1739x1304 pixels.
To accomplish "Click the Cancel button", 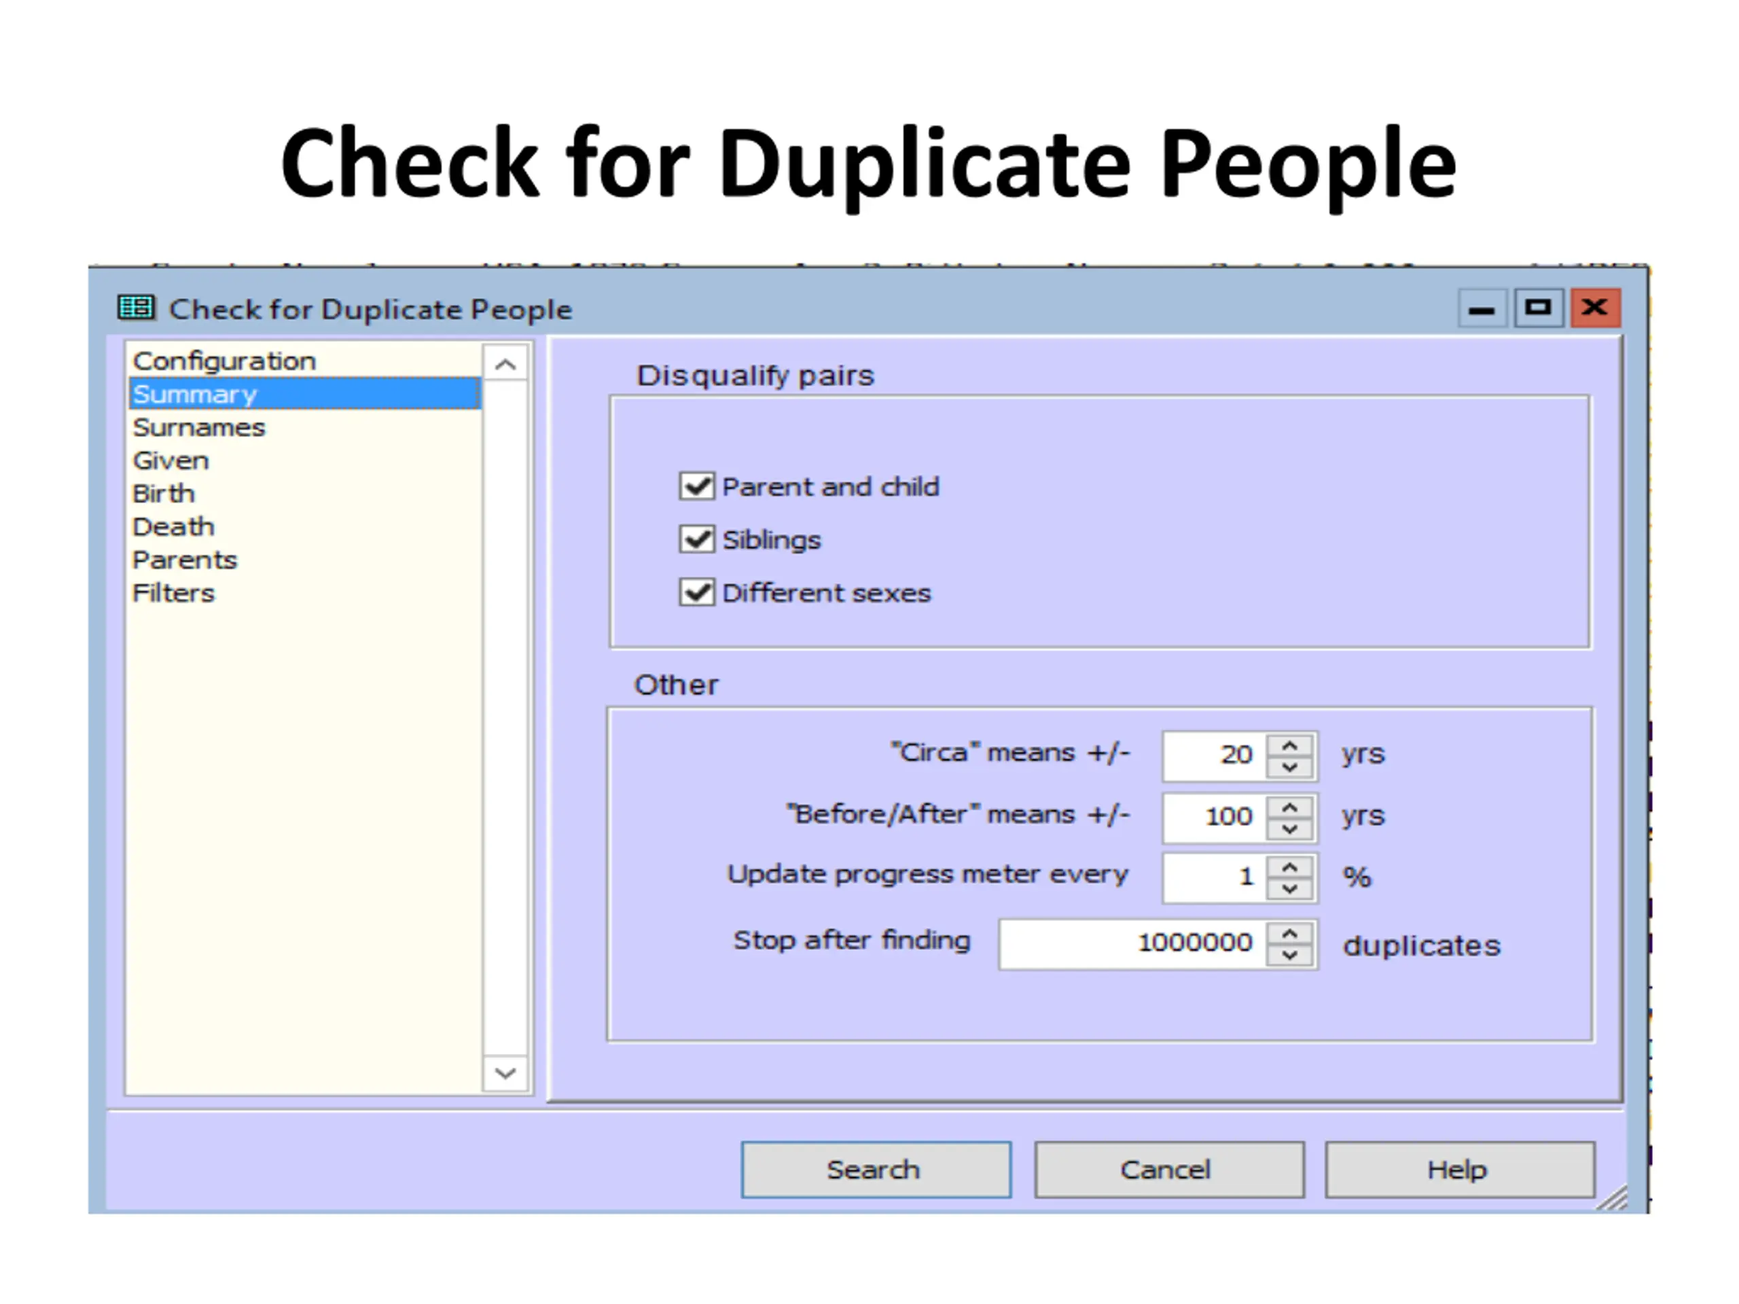I will point(1169,1170).
